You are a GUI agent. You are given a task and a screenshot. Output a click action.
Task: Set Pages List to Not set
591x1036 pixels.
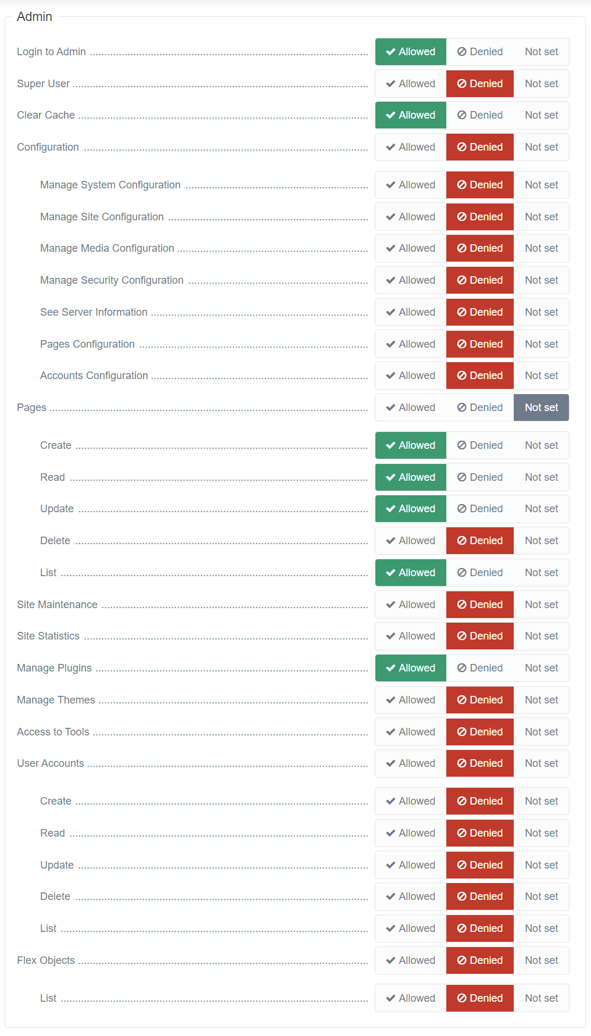[x=541, y=573]
